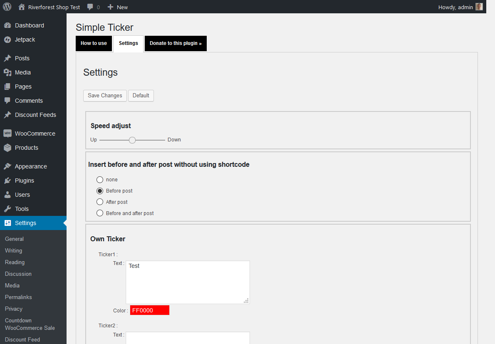Click the WordPress logo icon
This screenshot has width=495, height=344.
7,7
